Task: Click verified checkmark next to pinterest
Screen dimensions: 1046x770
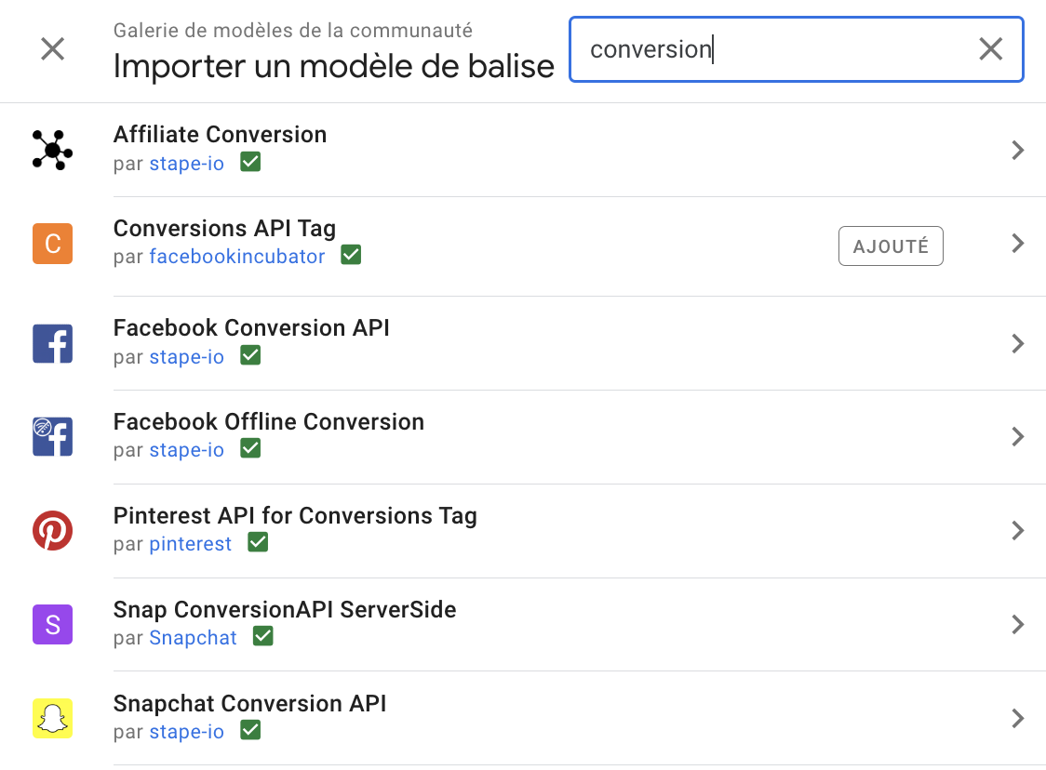Action: point(258,542)
